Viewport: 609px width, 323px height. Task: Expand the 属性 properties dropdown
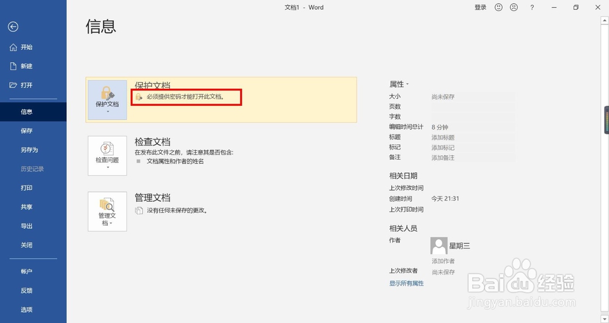coord(399,84)
